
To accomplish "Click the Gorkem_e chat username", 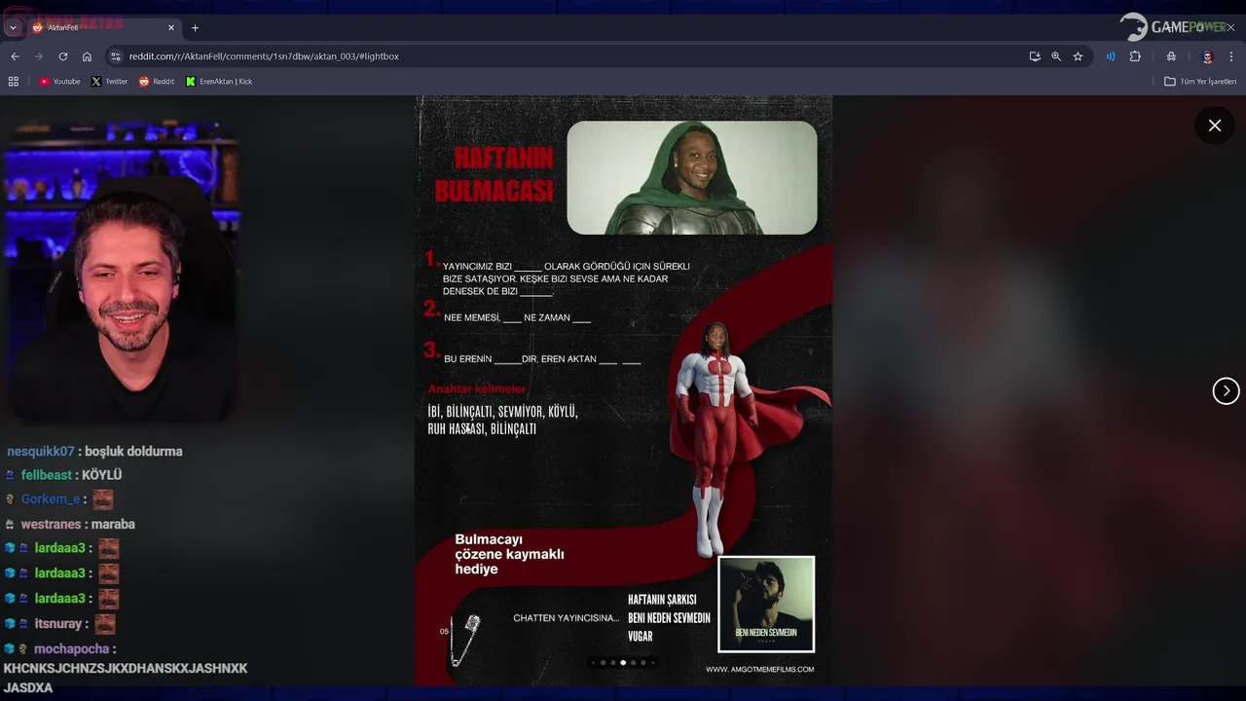I will (x=51, y=499).
